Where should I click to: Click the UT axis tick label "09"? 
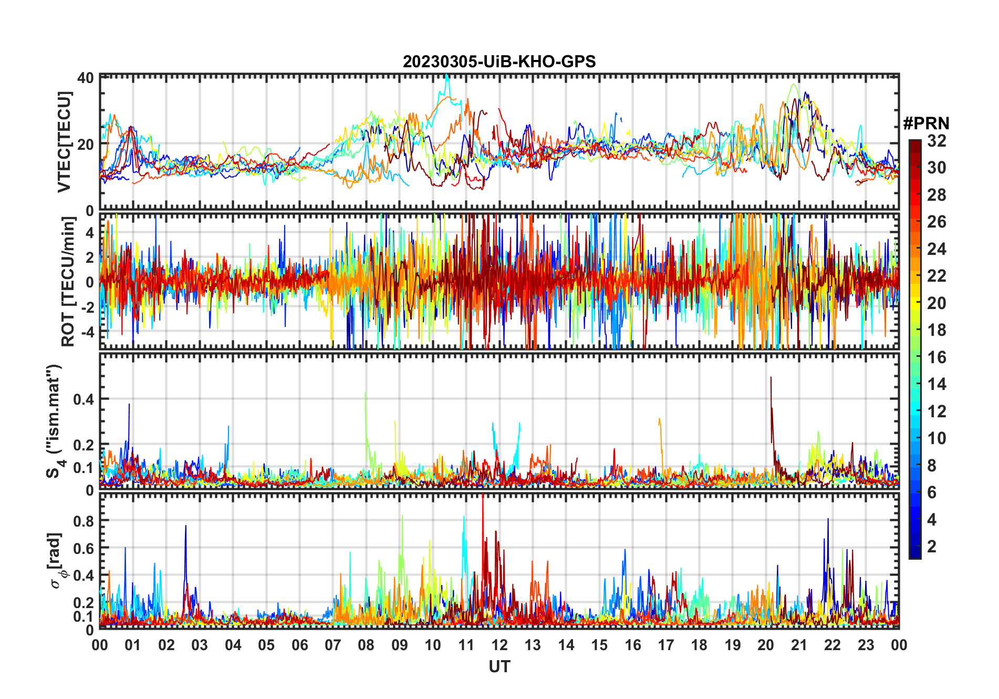400,645
